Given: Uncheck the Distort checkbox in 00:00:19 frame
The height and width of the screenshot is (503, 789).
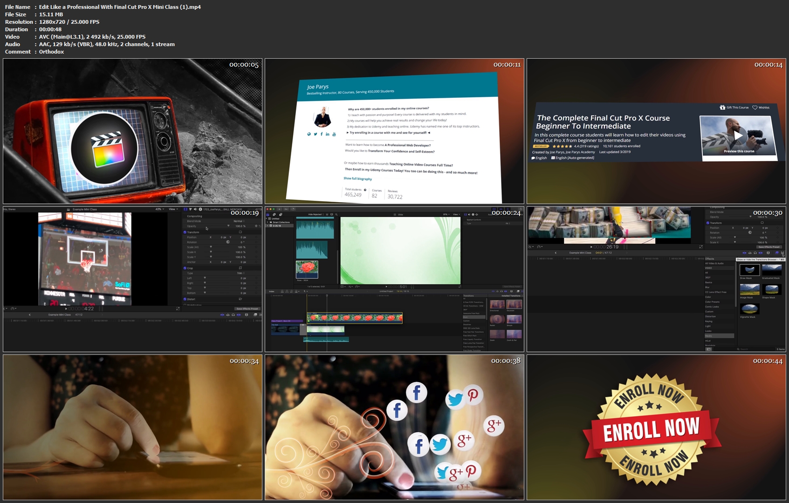Looking at the screenshot, I should point(185,299).
